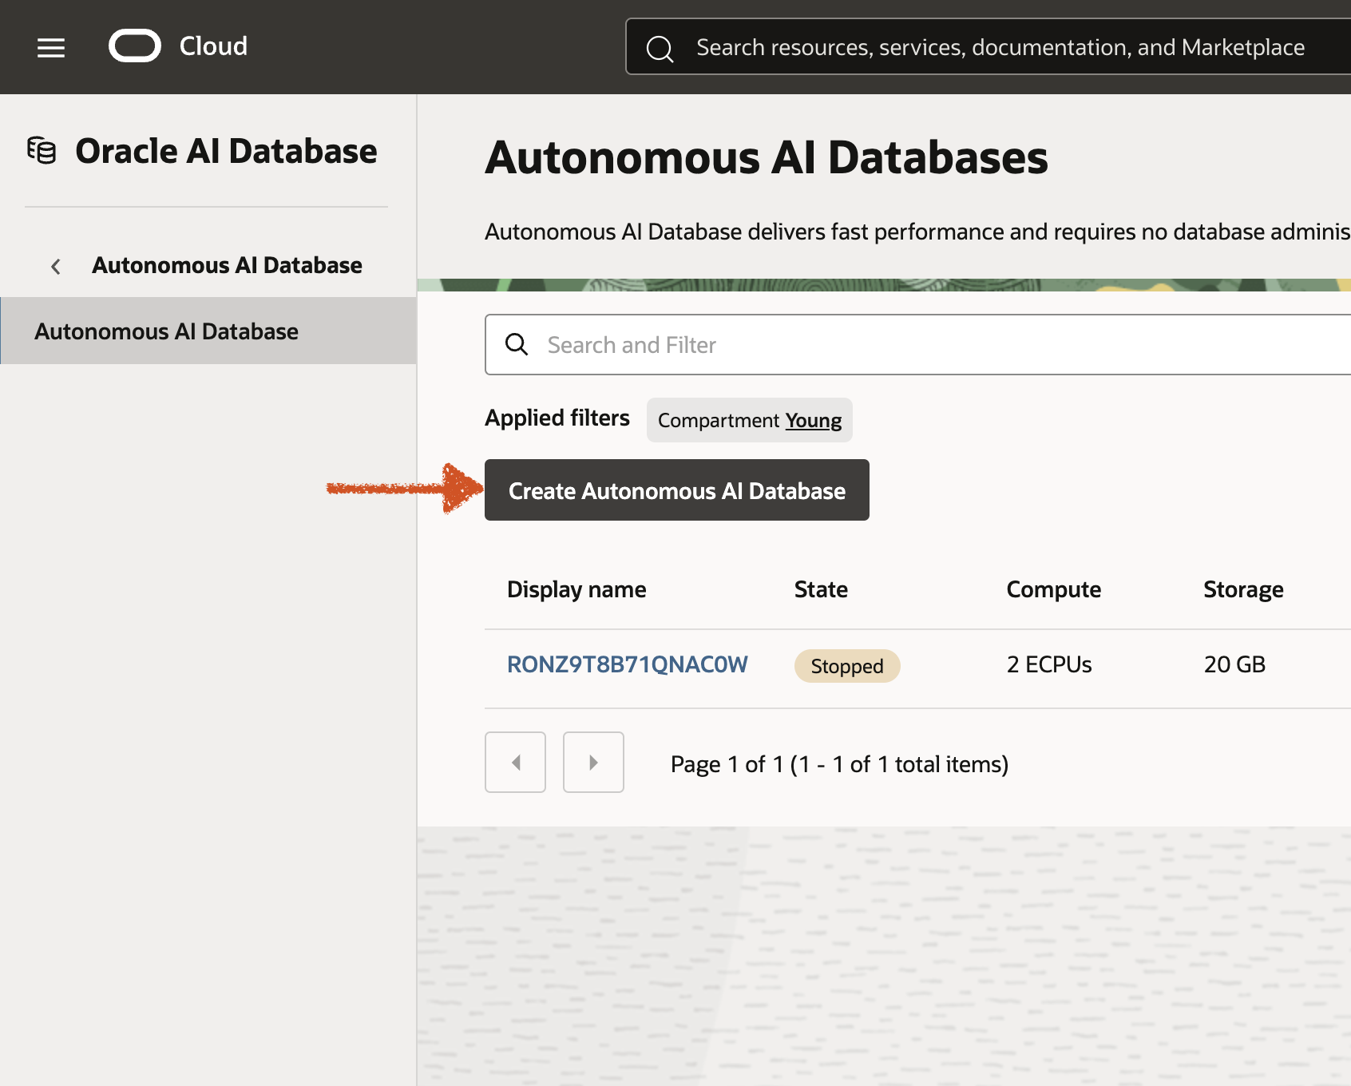Image resolution: width=1351 pixels, height=1086 pixels.
Task: Click the Oracle Cloud logo
Action: [134, 46]
